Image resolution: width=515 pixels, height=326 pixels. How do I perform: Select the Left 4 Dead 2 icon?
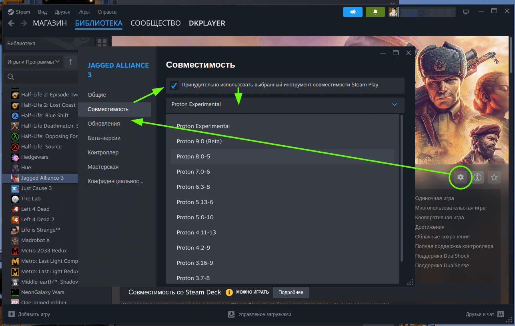[x=15, y=220]
